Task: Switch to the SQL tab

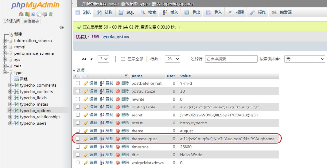Action: 126,12
